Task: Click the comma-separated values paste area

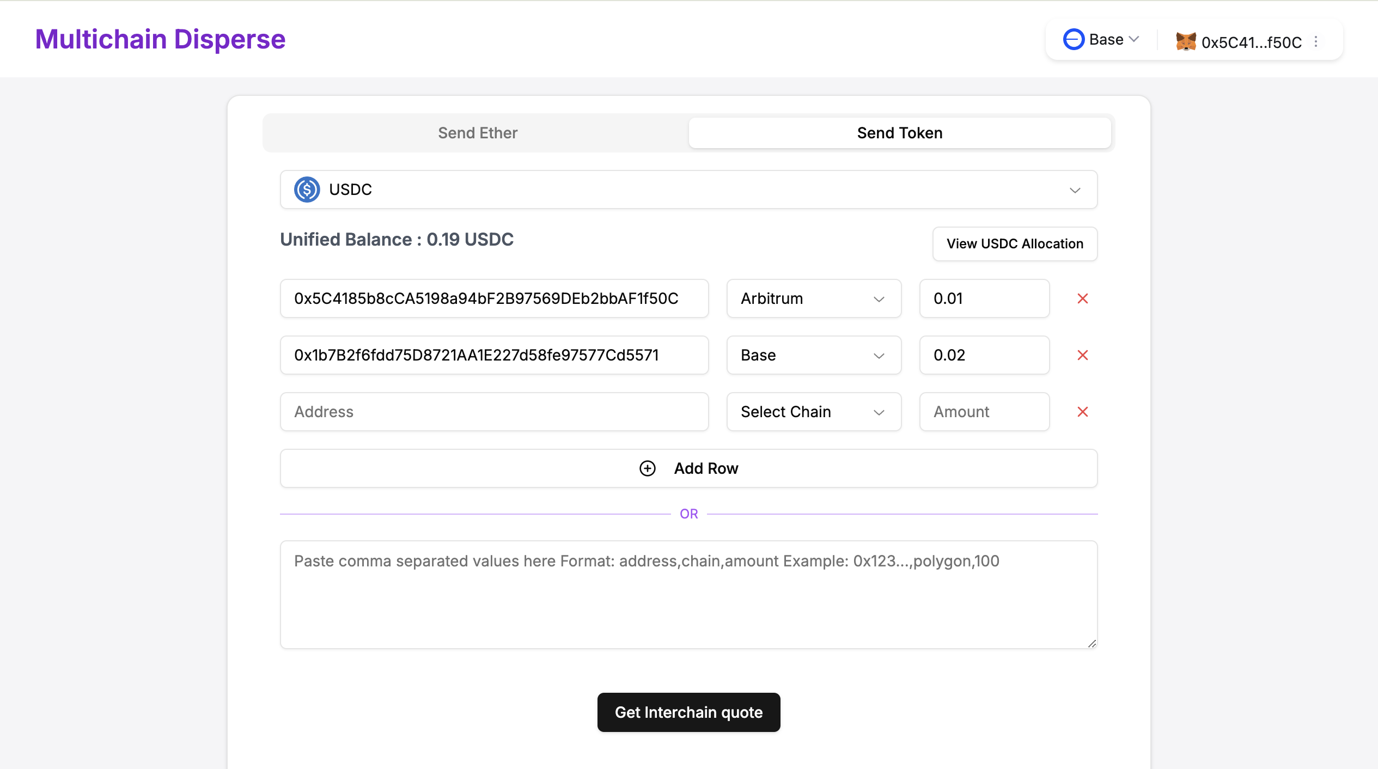Action: [688, 594]
